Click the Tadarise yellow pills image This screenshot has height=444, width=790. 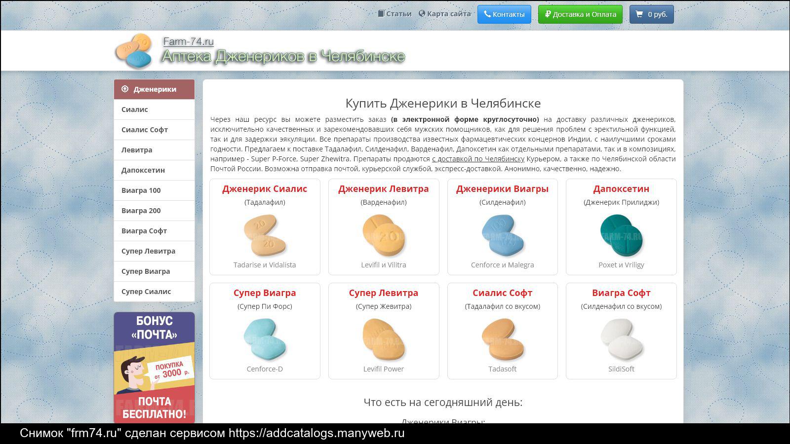pos(265,234)
